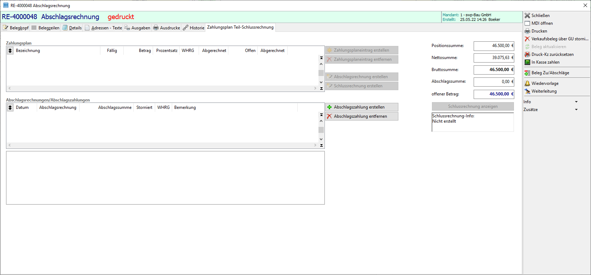Click the Positionssumme field
Viewport: 591px width, 275px height.
494,46
